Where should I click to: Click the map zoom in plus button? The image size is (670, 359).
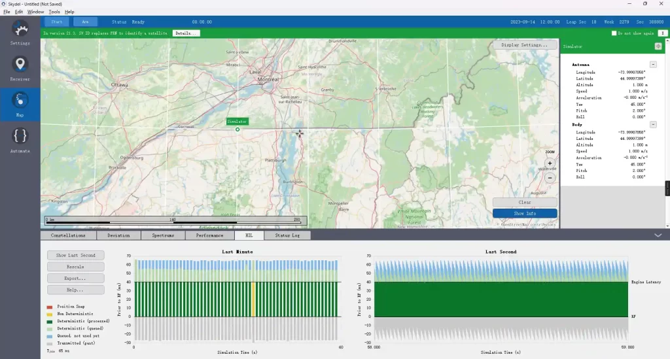(550, 163)
